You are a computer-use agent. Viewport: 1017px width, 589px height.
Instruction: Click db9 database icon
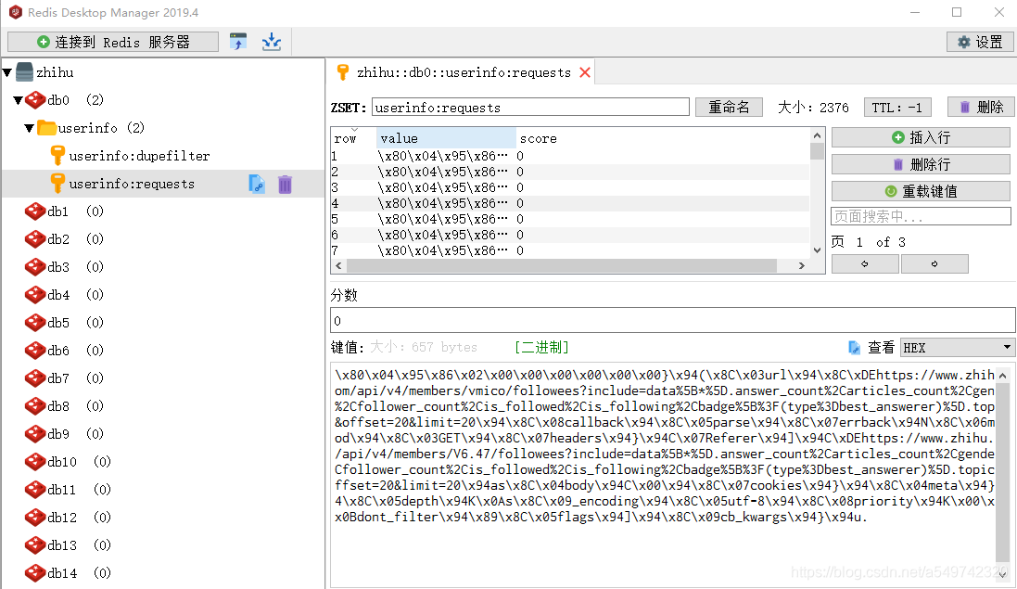click(x=35, y=434)
